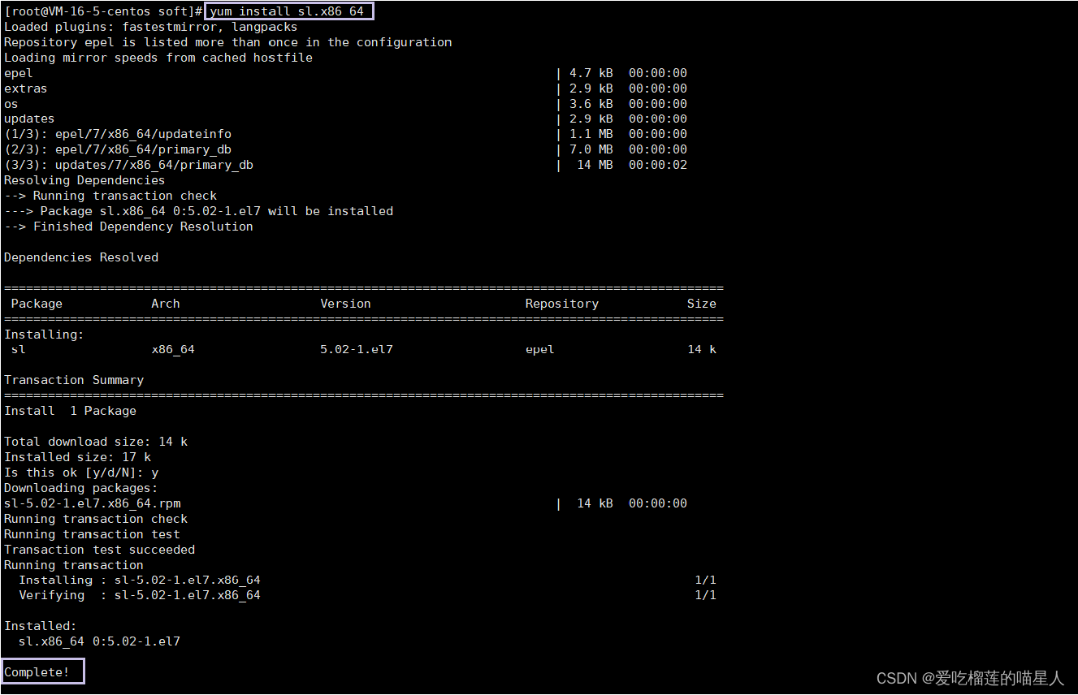Click 'sl.x86_64 0:5.02-1.el7' under Installed
The width and height of the screenshot is (1078, 695).
[99, 641]
